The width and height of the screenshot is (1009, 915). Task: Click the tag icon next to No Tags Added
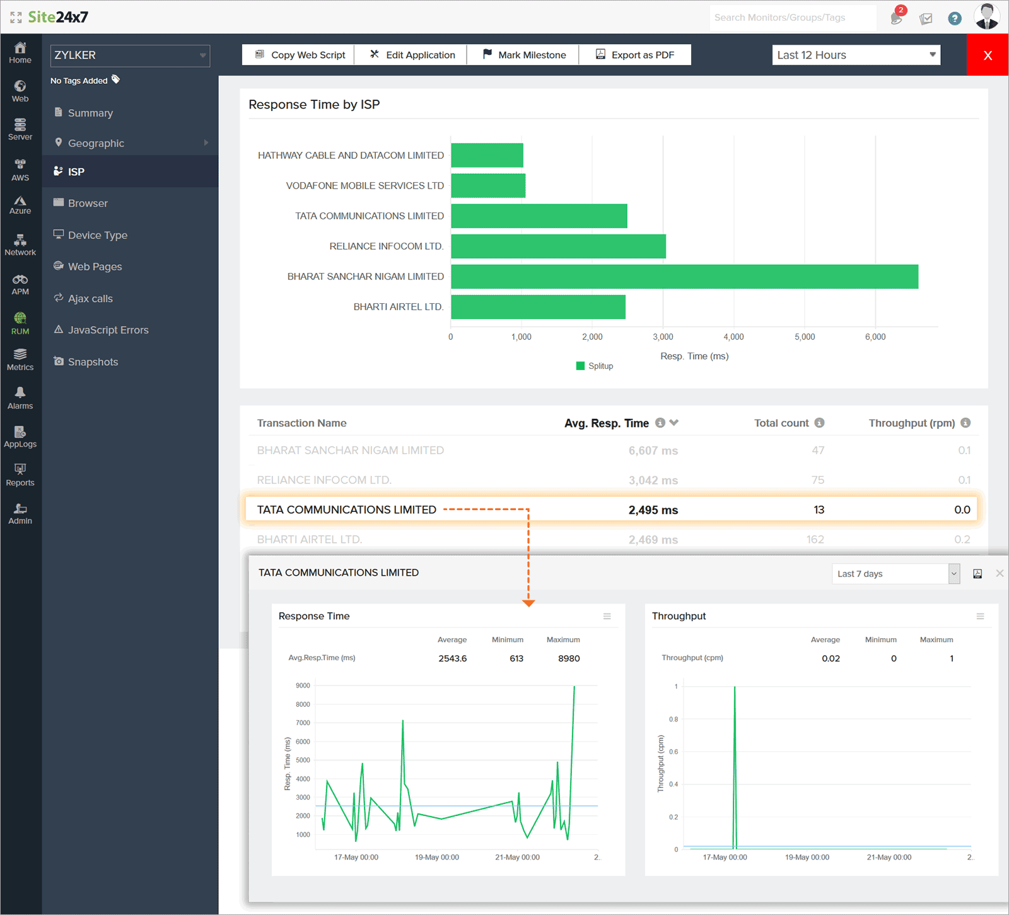point(115,79)
